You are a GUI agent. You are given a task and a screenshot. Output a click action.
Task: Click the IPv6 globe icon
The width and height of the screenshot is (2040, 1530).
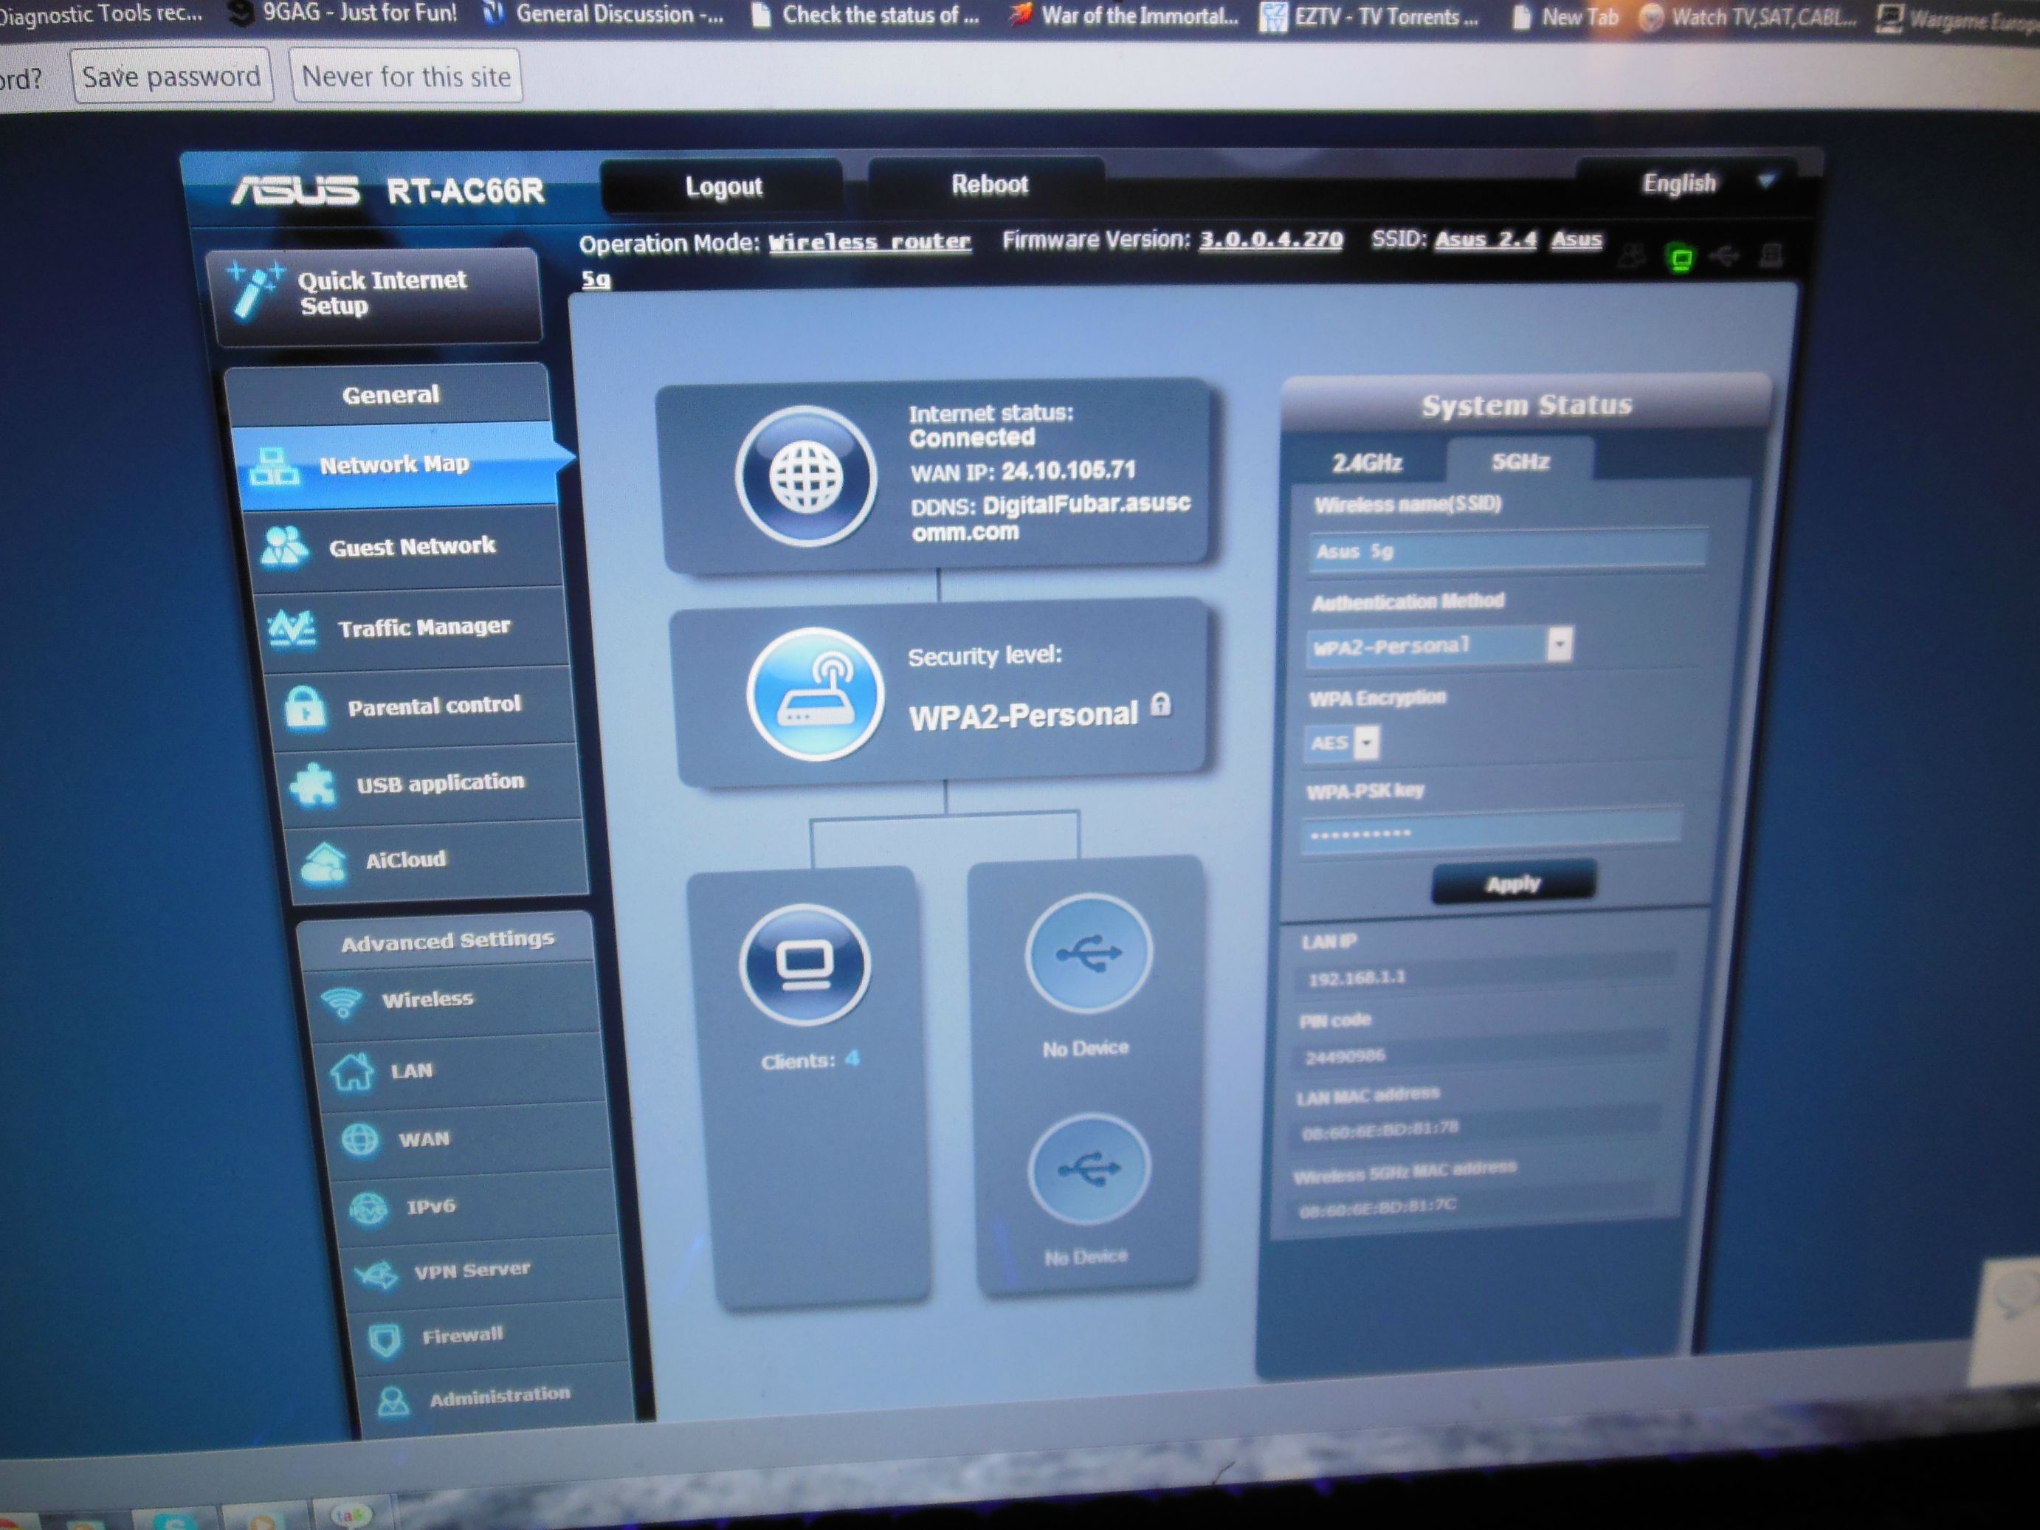368,1208
